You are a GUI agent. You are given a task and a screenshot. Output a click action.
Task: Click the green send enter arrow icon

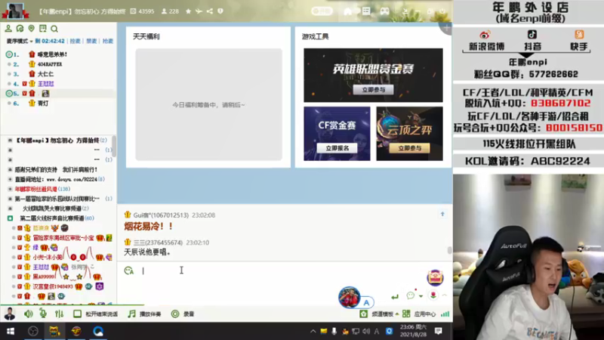pos(394,296)
